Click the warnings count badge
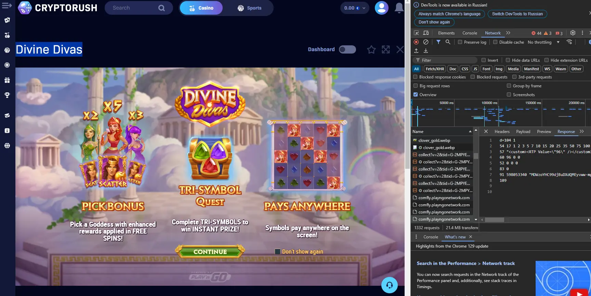The width and height of the screenshot is (591, 296). [548, 33]
